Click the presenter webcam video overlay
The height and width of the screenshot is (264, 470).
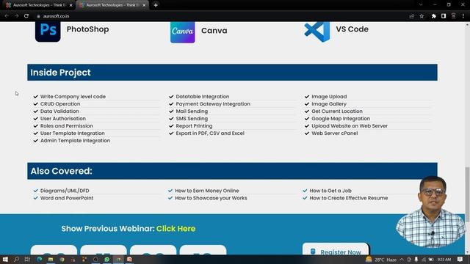click(x=430, y=213)
